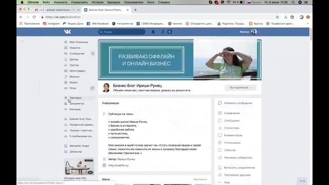The width and height of the screenshot is (329, 185).
Task: Open the Facebook bookmark
Action: click(x=98, y=24)
